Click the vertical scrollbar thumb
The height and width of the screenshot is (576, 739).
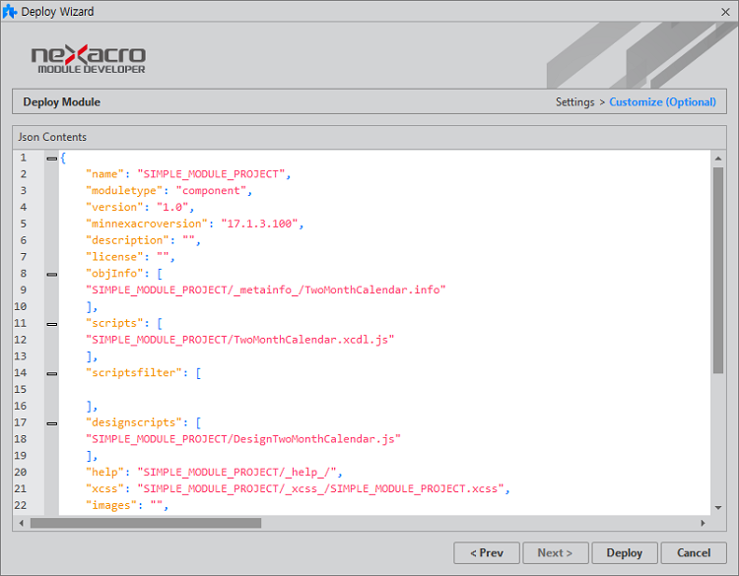(x=718, y=271)
